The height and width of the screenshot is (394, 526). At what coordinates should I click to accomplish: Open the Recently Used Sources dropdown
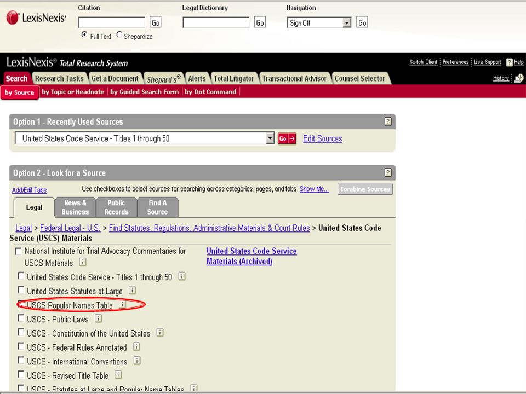pos(270,138)
